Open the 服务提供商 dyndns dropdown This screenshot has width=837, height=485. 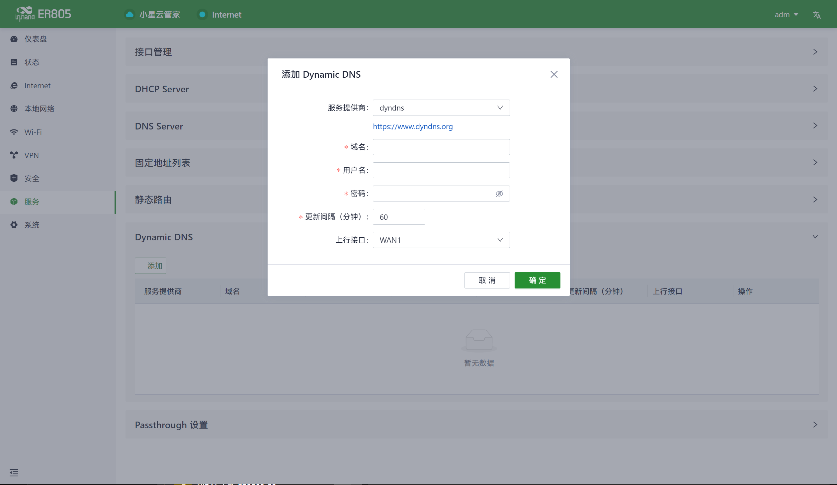pos(441,108)
